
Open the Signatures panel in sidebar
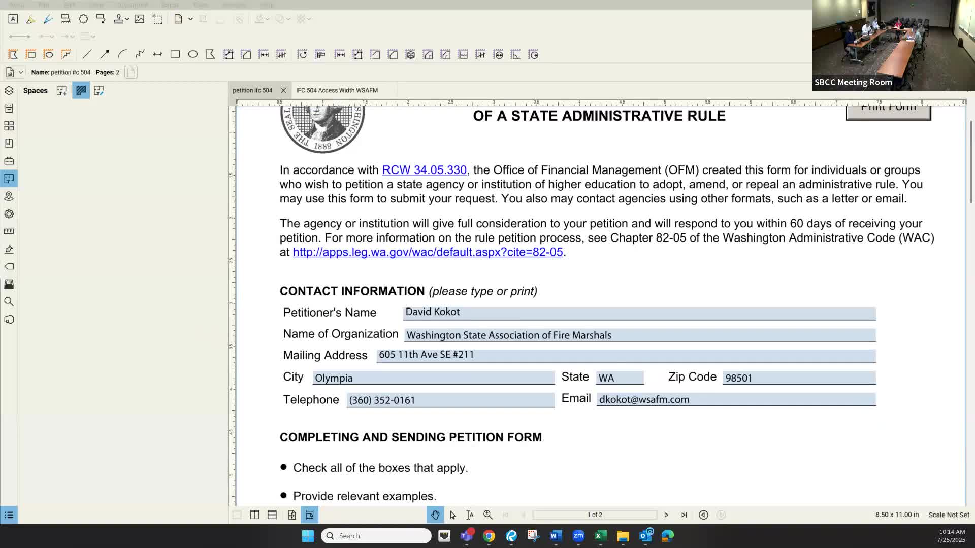coord(9,249)
